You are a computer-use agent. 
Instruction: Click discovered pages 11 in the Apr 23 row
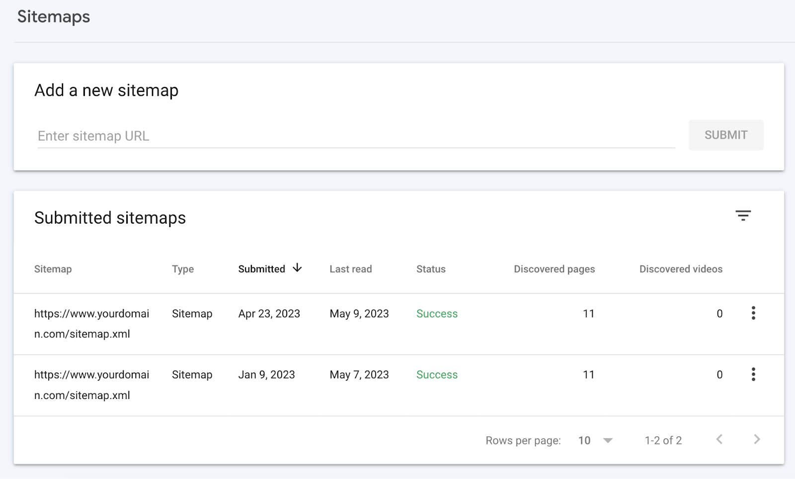click(x=589, y=314)
